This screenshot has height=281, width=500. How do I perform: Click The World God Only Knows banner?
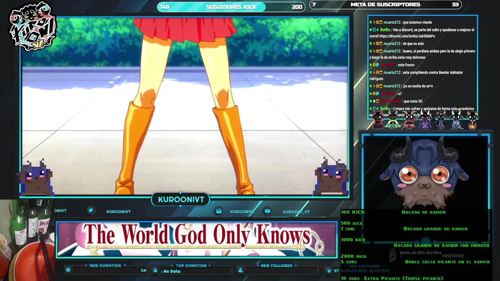[x=196, y=239]
